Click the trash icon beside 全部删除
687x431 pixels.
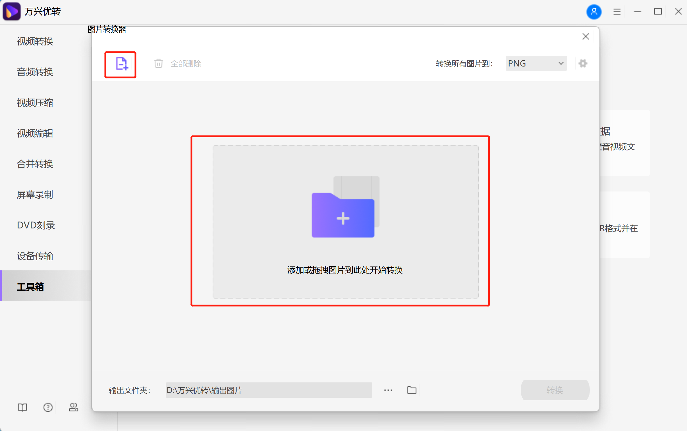coord(159,63)
